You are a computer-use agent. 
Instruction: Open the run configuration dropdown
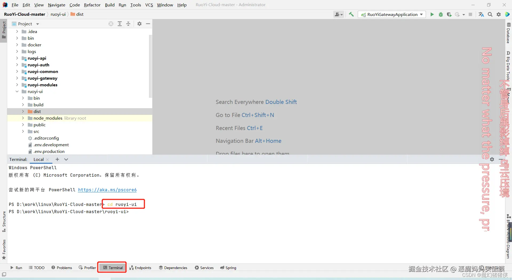click(392, 14)
